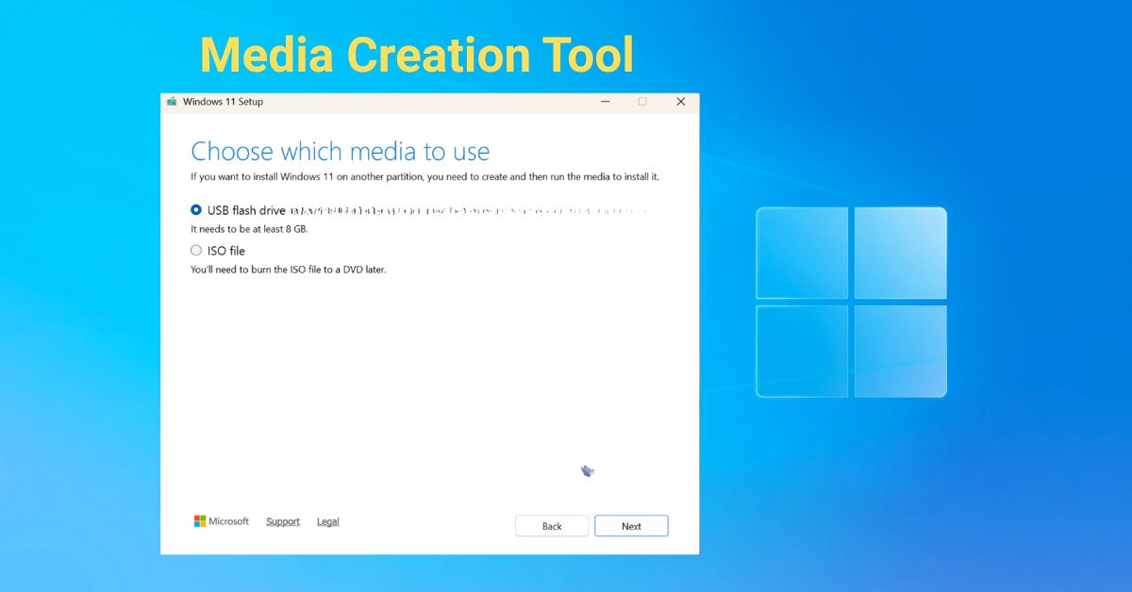Click the Microsoft logo in the footer
The width and height of the screenshot is (1132, 592).
click(x=199, y=520)
